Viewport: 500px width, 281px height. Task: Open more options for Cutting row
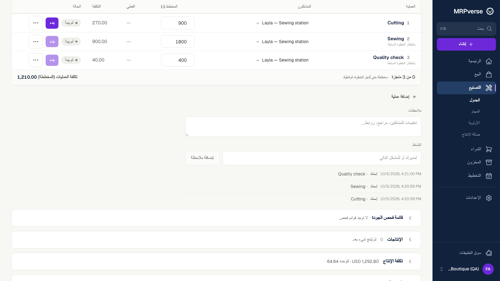36,23
